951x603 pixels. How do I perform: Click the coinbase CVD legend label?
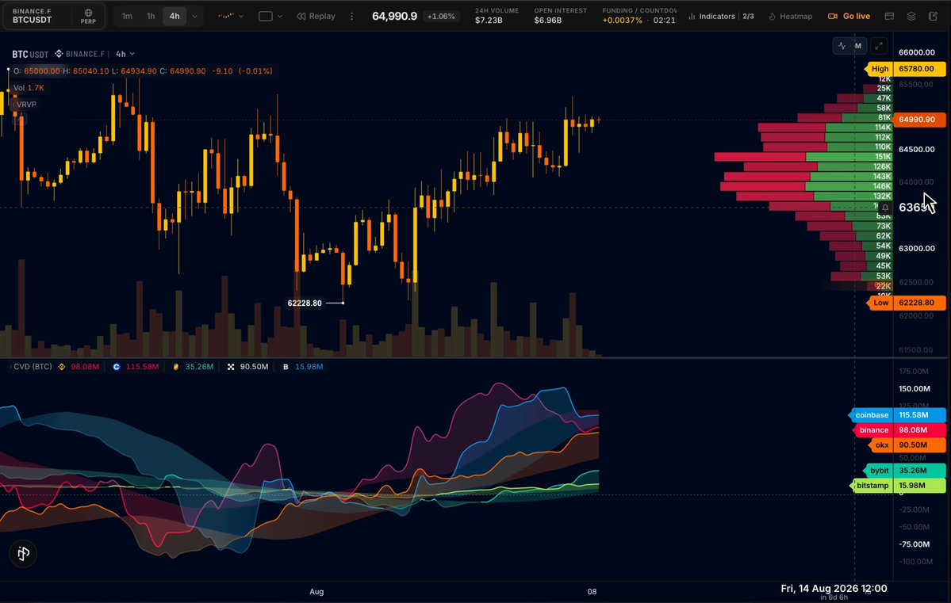(872, 415)
